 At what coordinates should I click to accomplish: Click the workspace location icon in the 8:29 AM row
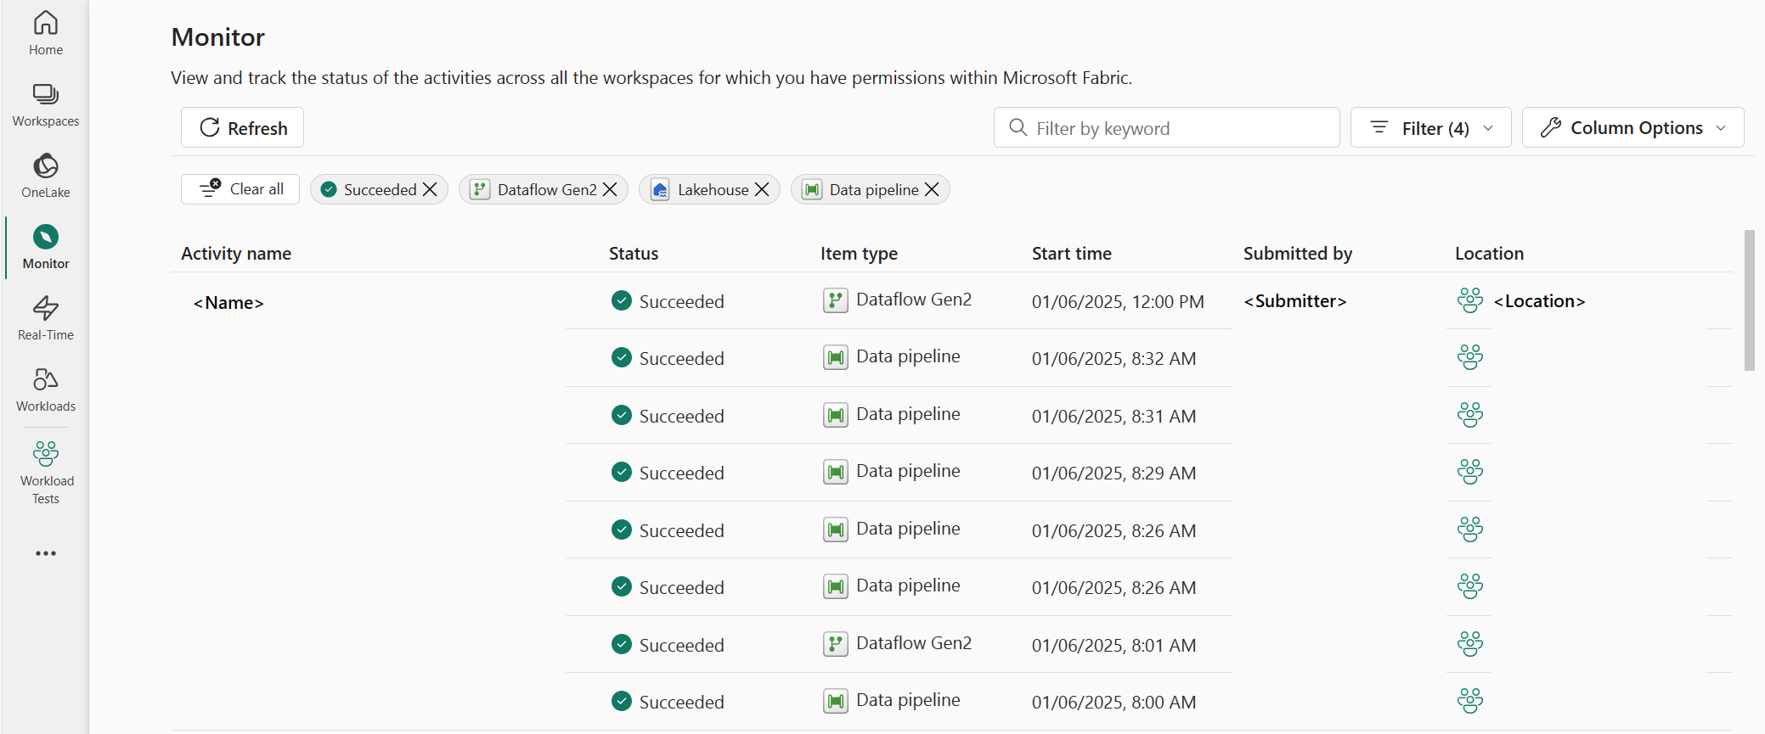click(1470, 472)
